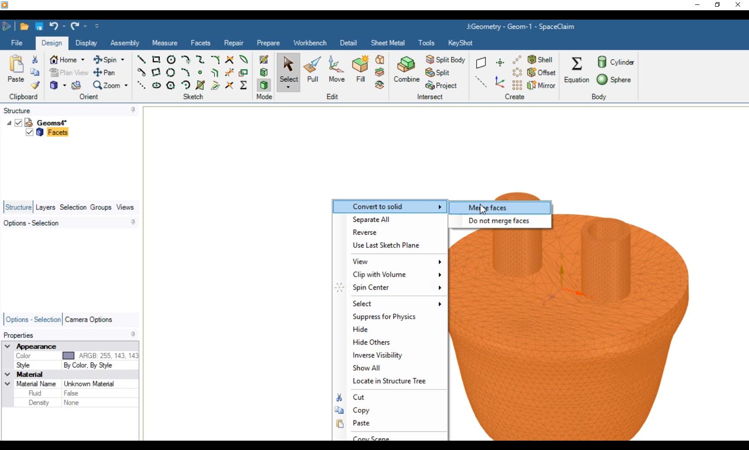The height and width of the screenshot is (450, 749).
Task: Activate the Pull tool
Action: pos(312,69)
